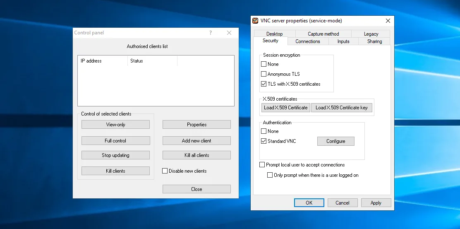Click the Control panel help question mark

click(x=210, y=33)
